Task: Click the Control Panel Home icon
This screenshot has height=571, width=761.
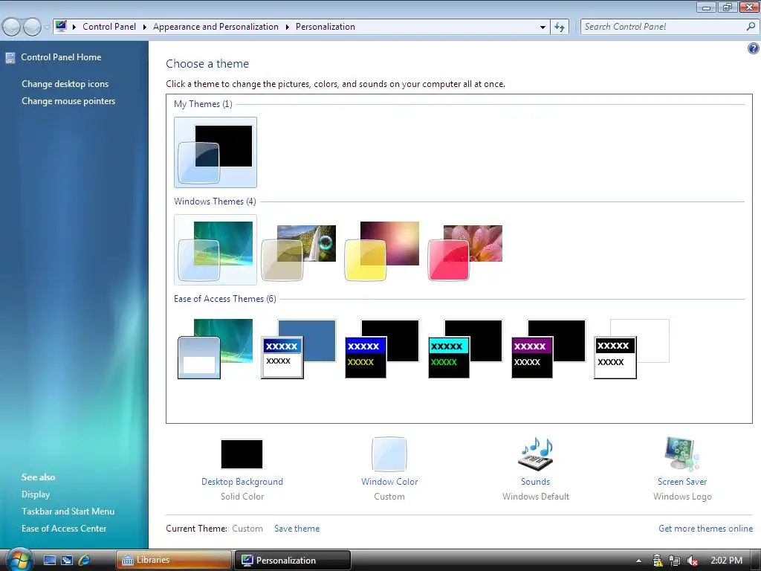Action: click(x=10, y=58)
